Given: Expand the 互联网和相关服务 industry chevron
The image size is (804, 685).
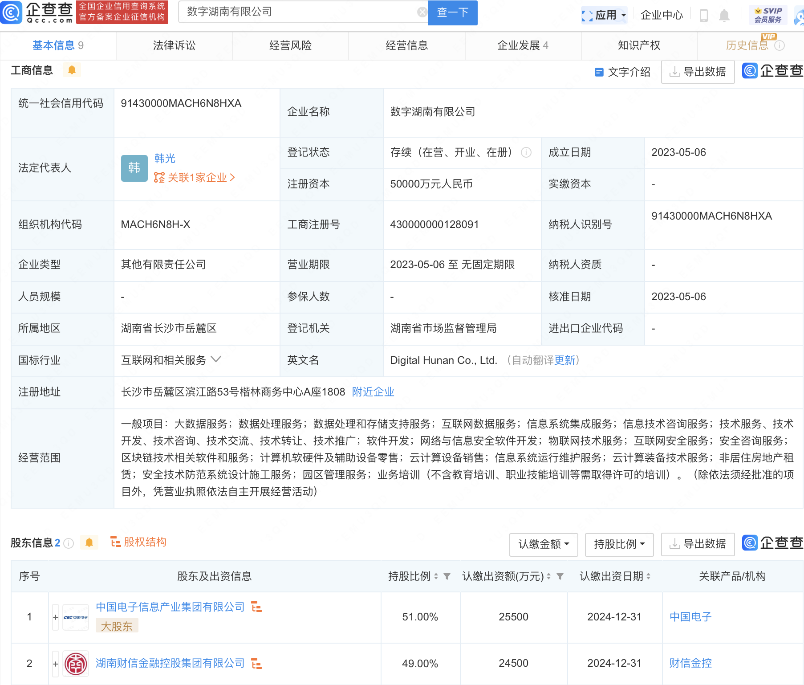Looking at the screenshot, I should pyautogui.click(x=216, y=359).
